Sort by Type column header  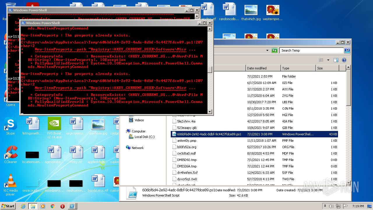(298, 68)
